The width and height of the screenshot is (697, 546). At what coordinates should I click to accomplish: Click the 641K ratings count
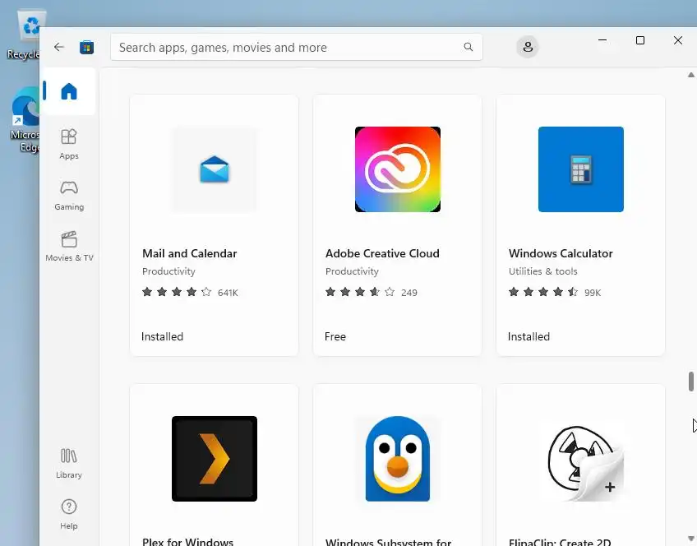pyautogui.click(x=228, y=293)
